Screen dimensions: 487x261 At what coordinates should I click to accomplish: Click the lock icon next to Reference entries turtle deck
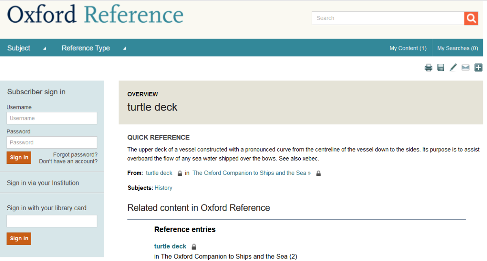[x=194, y=247]
